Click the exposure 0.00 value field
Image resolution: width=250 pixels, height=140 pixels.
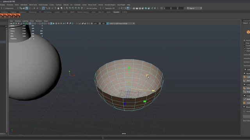95,23
